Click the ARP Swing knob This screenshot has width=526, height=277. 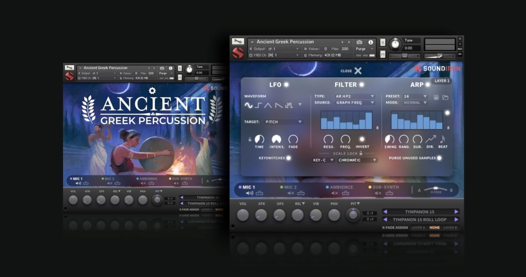[390, 139]
